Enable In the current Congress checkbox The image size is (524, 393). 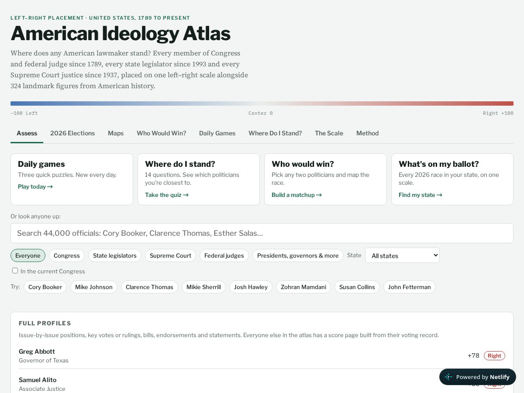coord(15,271)
